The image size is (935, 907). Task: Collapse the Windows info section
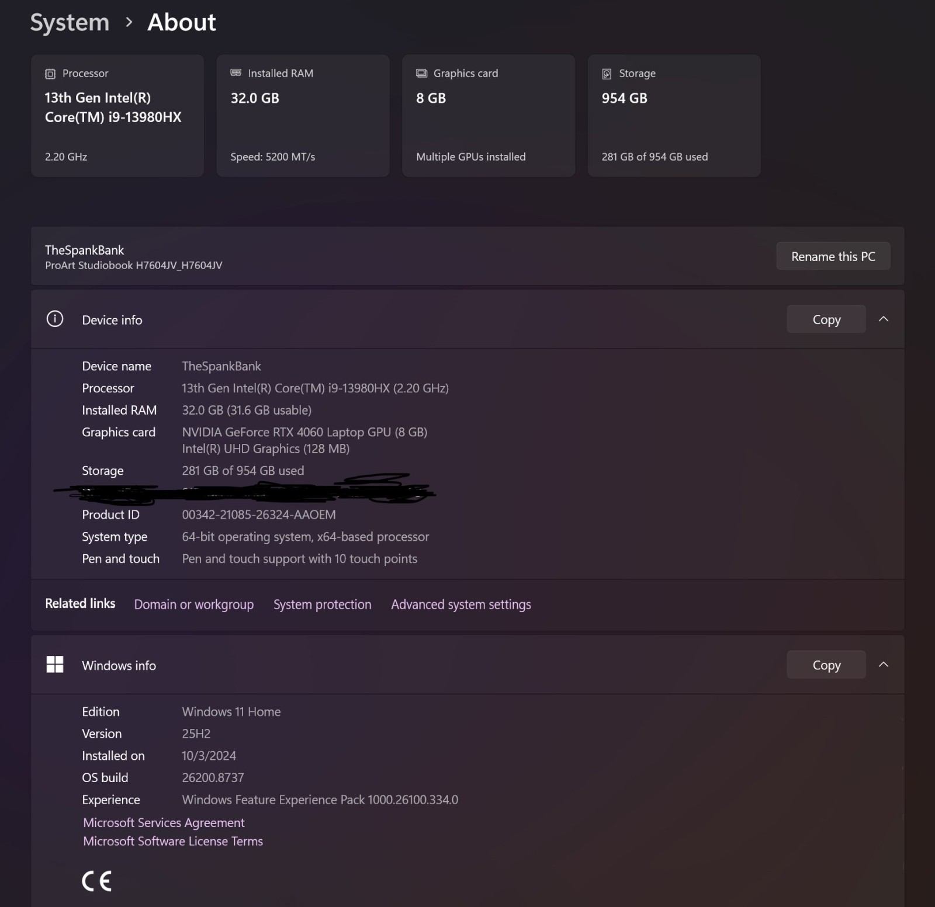pyautogui.click(x=884, y=665)
